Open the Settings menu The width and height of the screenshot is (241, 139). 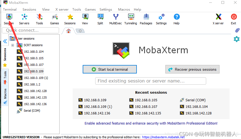(x=106, y=9)
